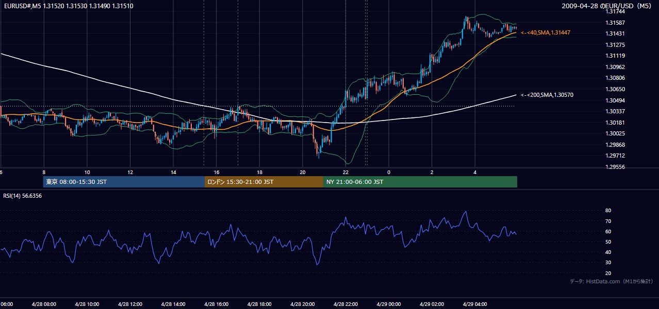Click the 4/28 14:00 date axis label
Screen dimensions: 659x309
coord(173,304)
